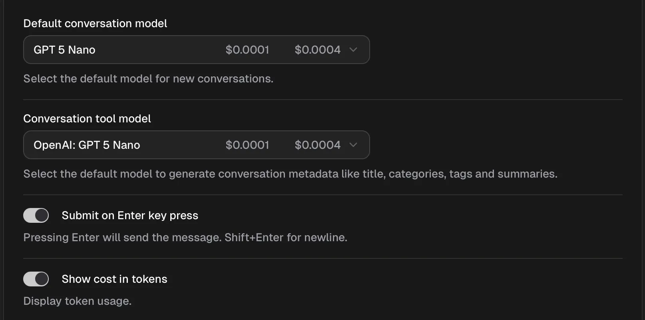This screenshot has width=645, height=320.
Task: Click the 'Default conversation model' heading
Action: tap(95, 24)
